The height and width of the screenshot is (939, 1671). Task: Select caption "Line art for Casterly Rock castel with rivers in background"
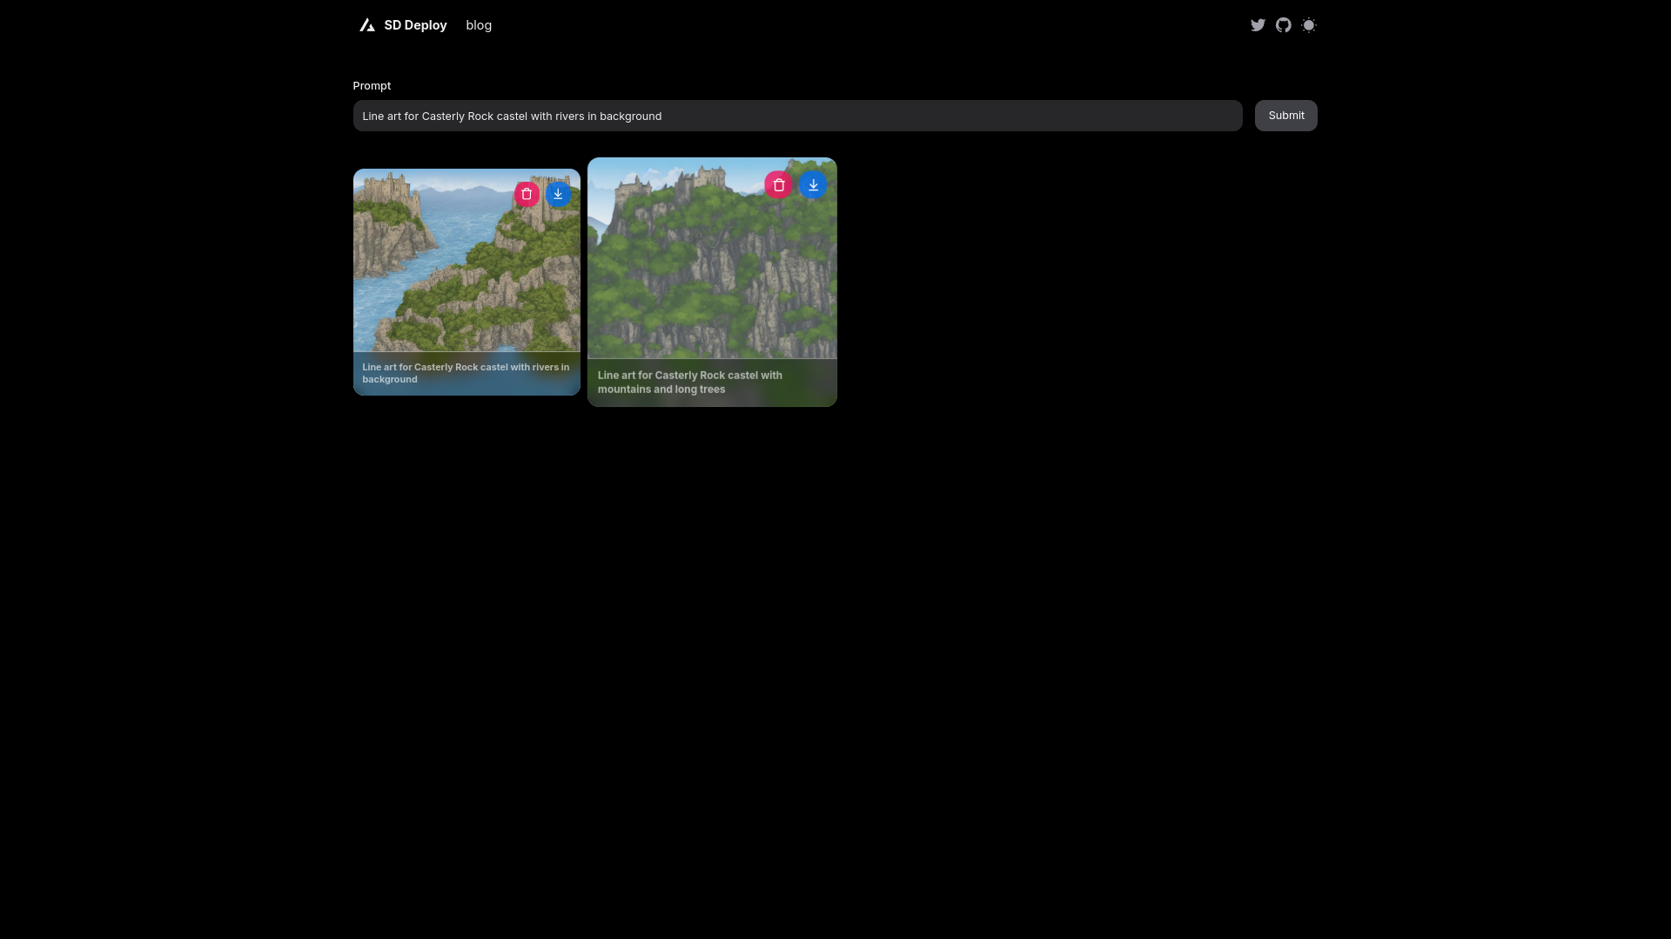point(466,373)
